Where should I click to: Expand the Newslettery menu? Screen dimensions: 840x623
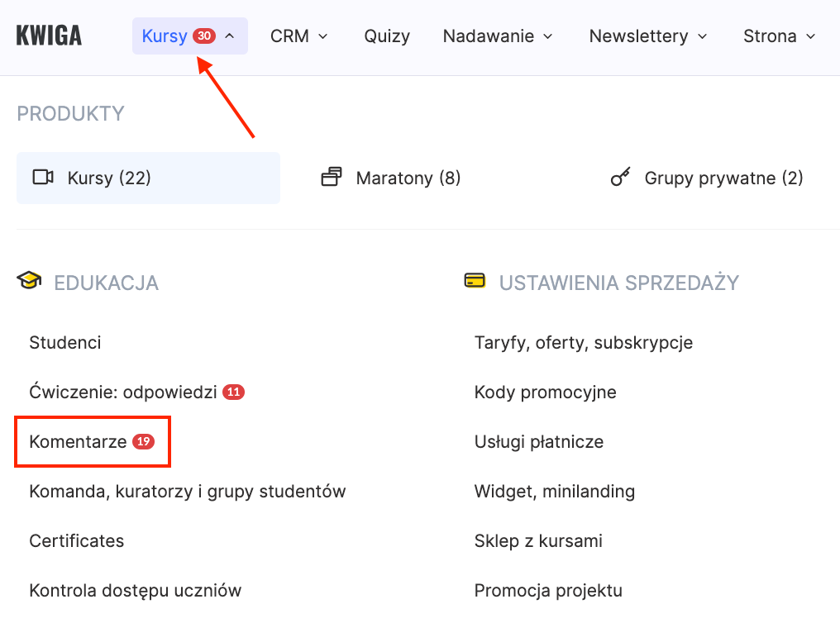648,36
